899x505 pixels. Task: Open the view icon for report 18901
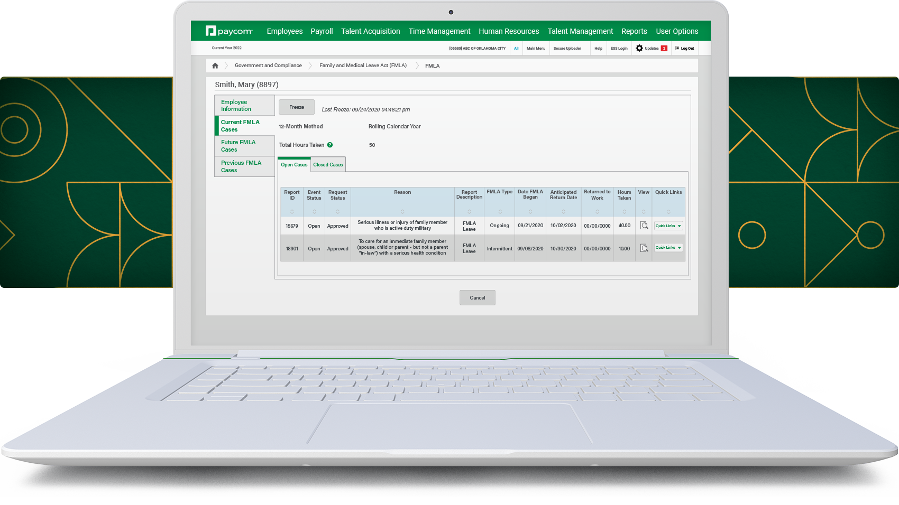(x=644, y=248)
